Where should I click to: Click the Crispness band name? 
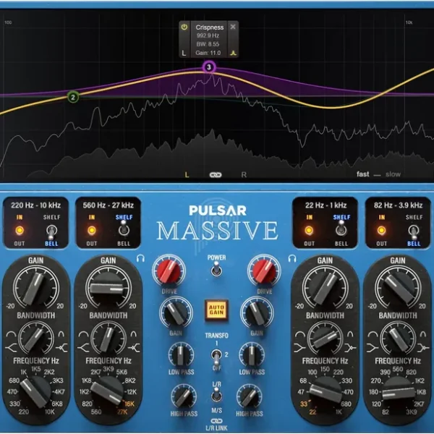click(x=210, y=27)
